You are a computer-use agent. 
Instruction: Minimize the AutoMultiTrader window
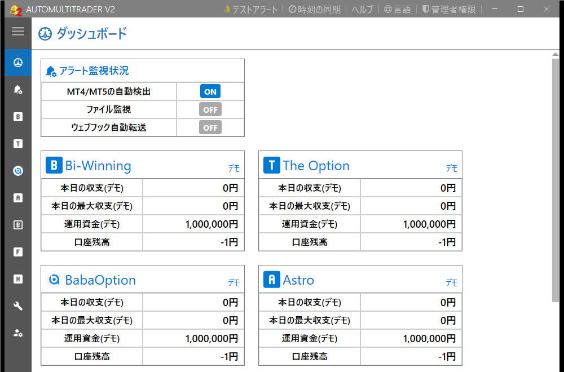495,9
